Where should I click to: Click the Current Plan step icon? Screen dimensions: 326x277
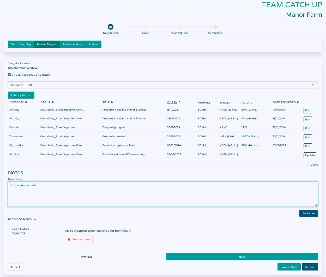tap(180, 27)
